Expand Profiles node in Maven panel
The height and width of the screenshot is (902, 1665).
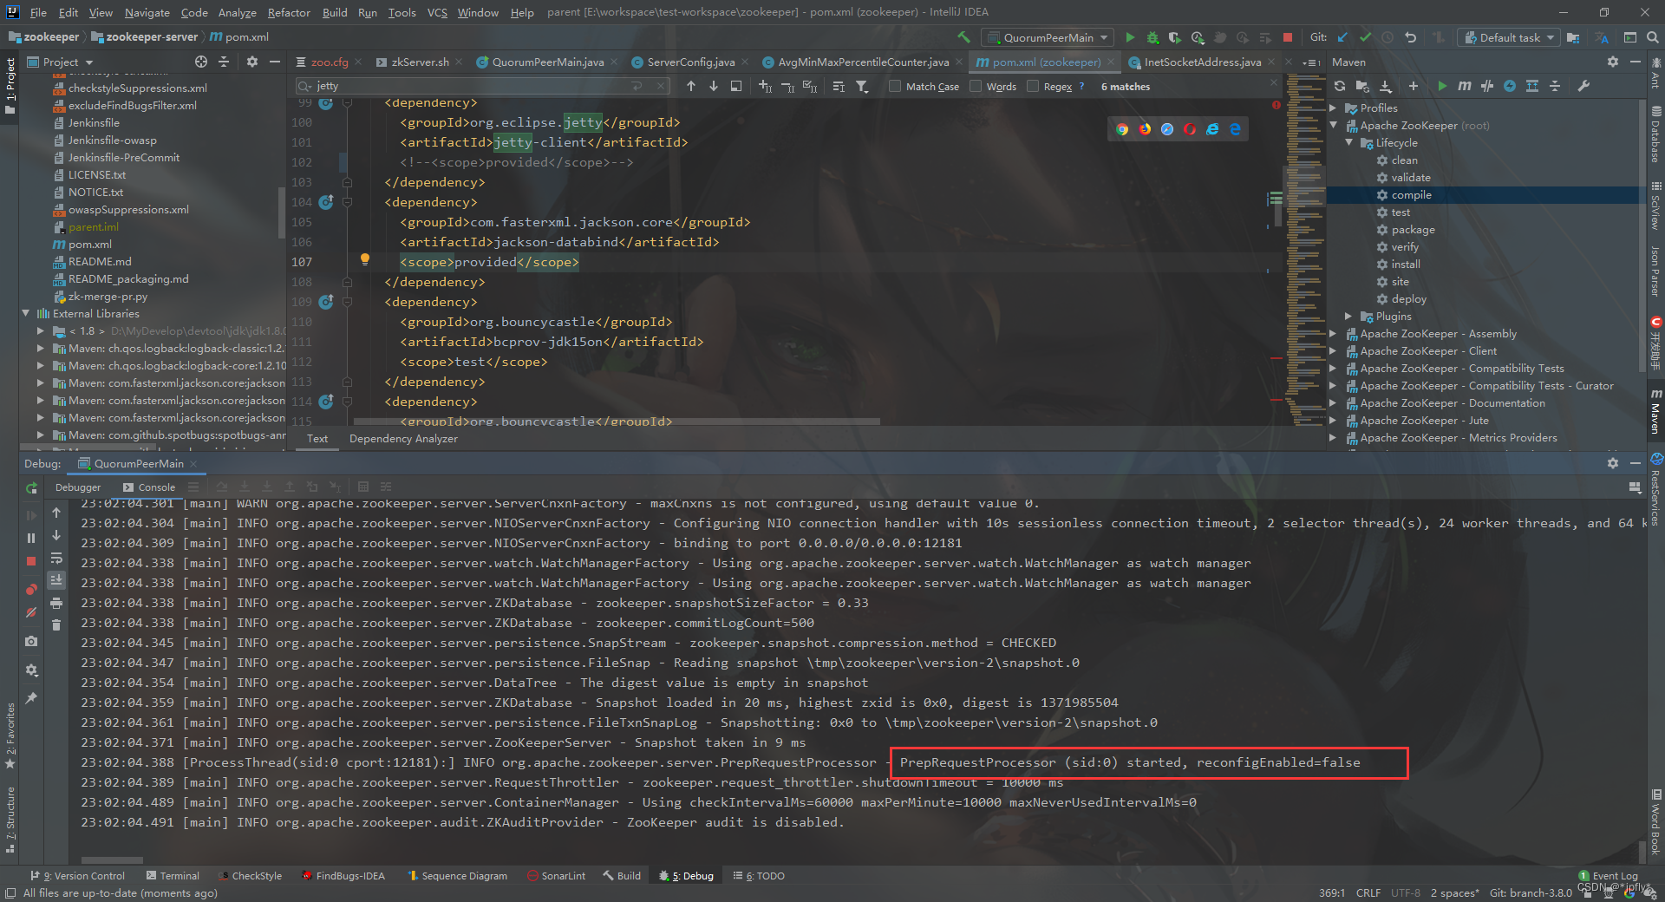point(1334,108)
